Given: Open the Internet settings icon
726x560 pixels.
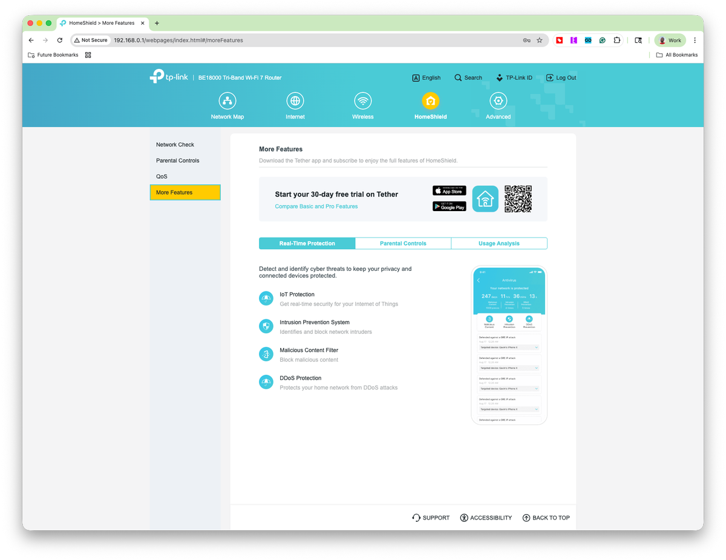Looking at the screenshot, I should click(x=295, y=101).
